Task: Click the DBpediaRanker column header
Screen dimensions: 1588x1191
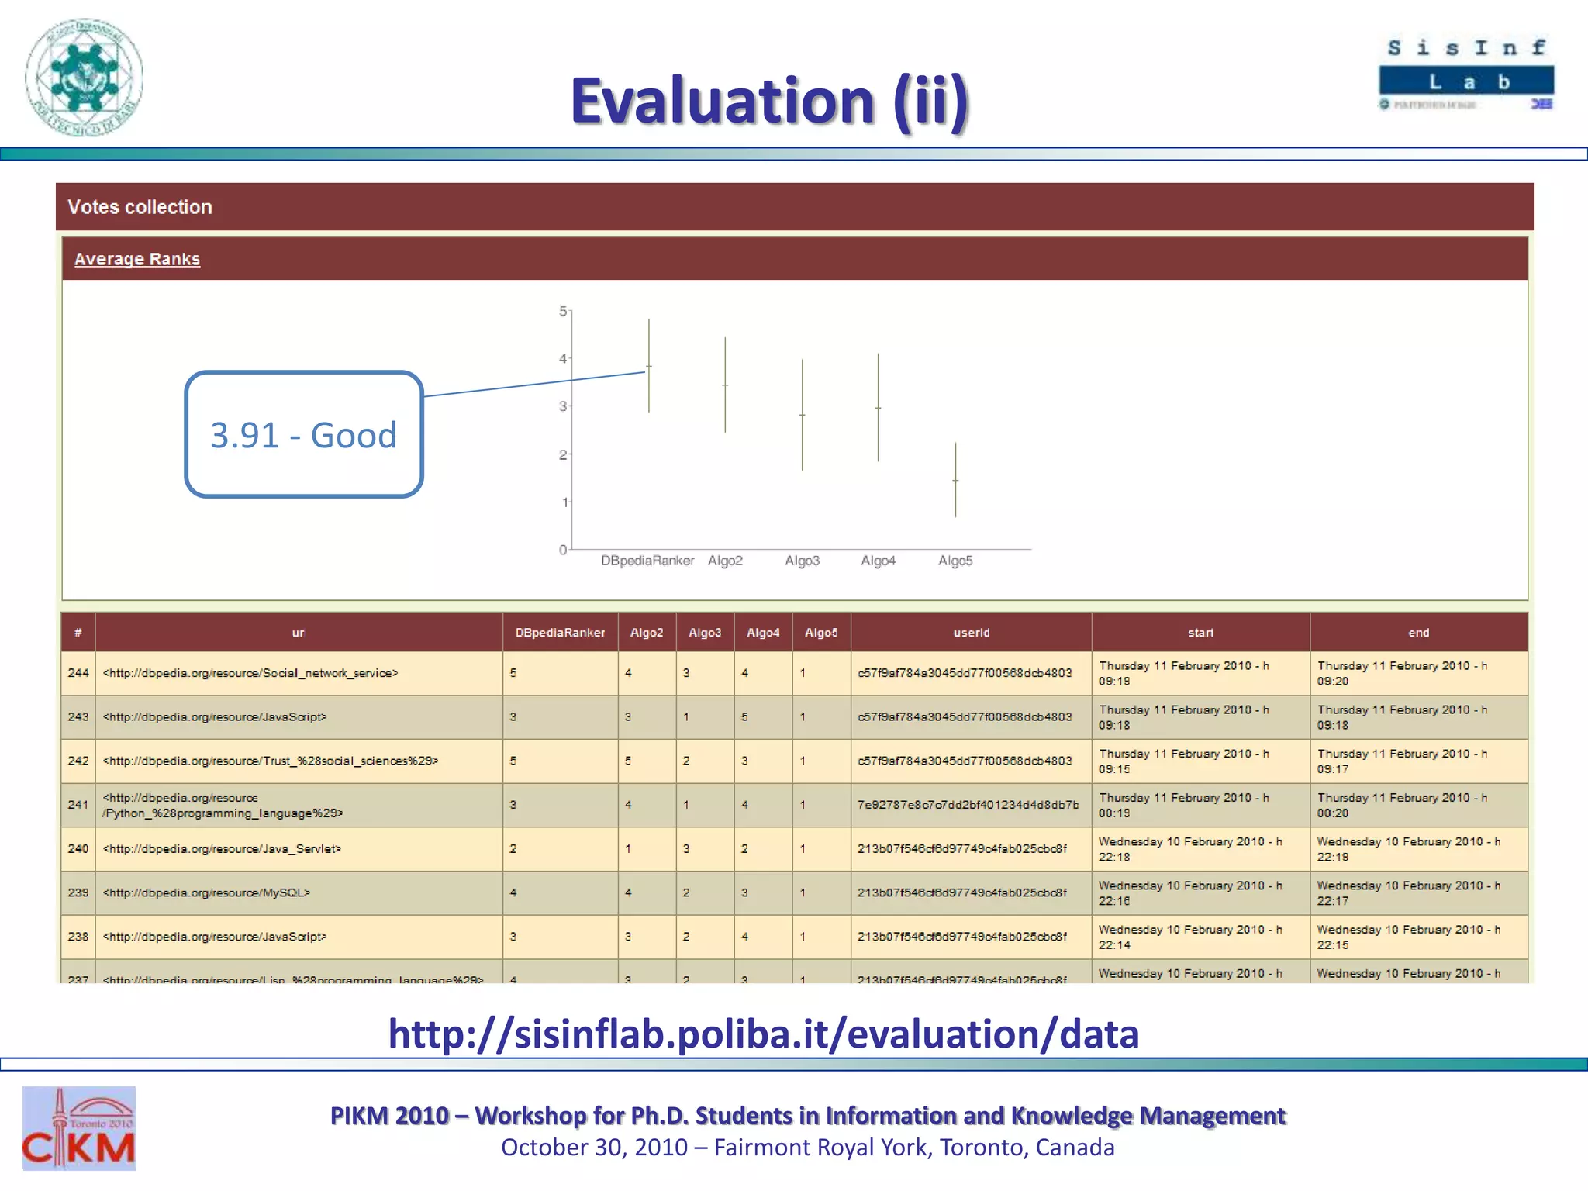Action: tap(560, 633)
